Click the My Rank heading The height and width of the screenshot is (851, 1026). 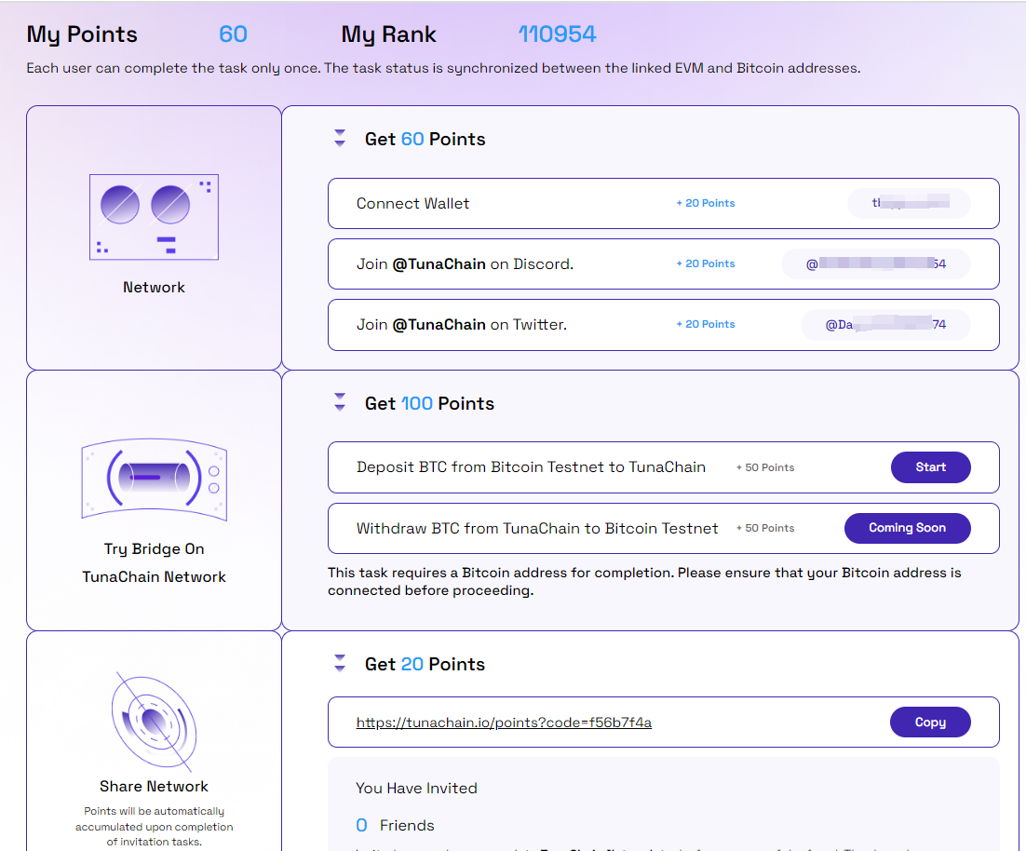pyautogui.click(x=388, y=34)
